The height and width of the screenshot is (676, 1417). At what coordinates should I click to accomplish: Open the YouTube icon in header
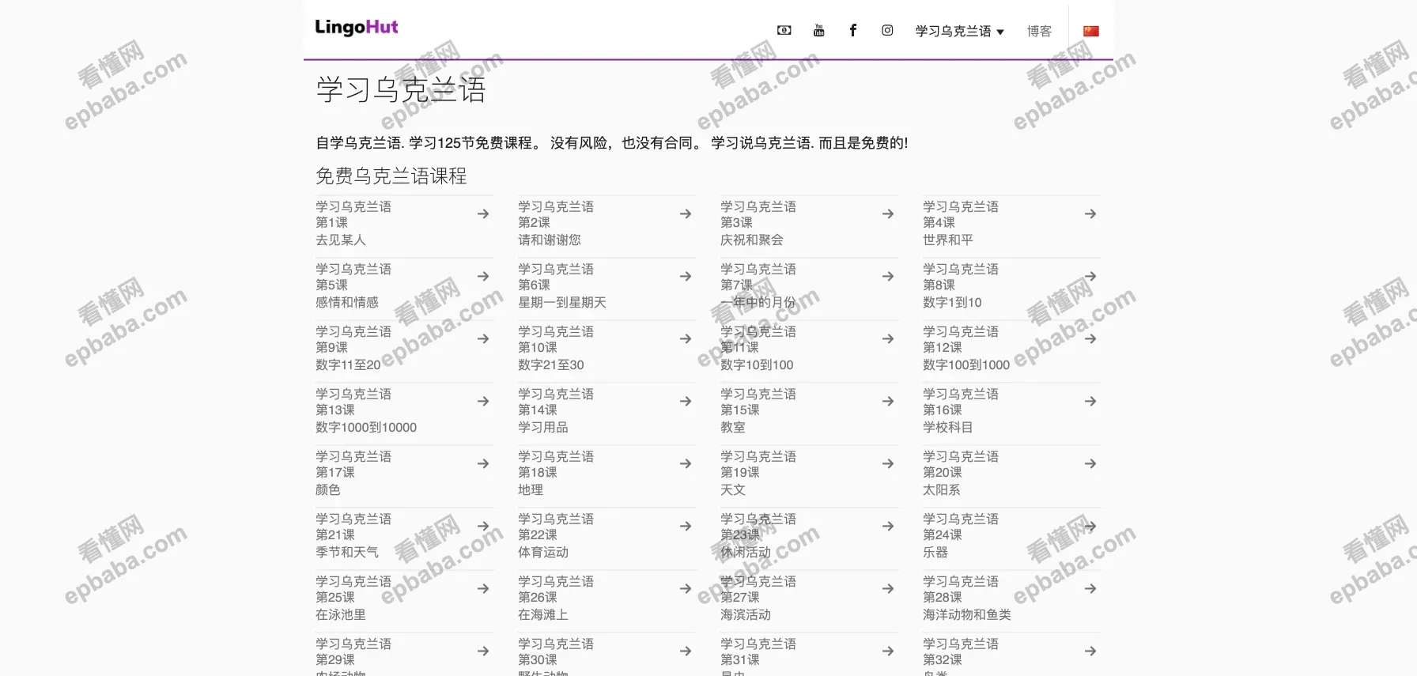coord(818,31)
